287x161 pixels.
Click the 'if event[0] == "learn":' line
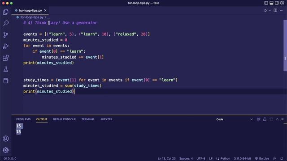(59, 51)
